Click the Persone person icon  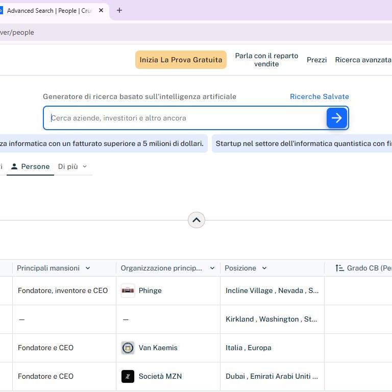pyautogui.click(x=14, y=166)
